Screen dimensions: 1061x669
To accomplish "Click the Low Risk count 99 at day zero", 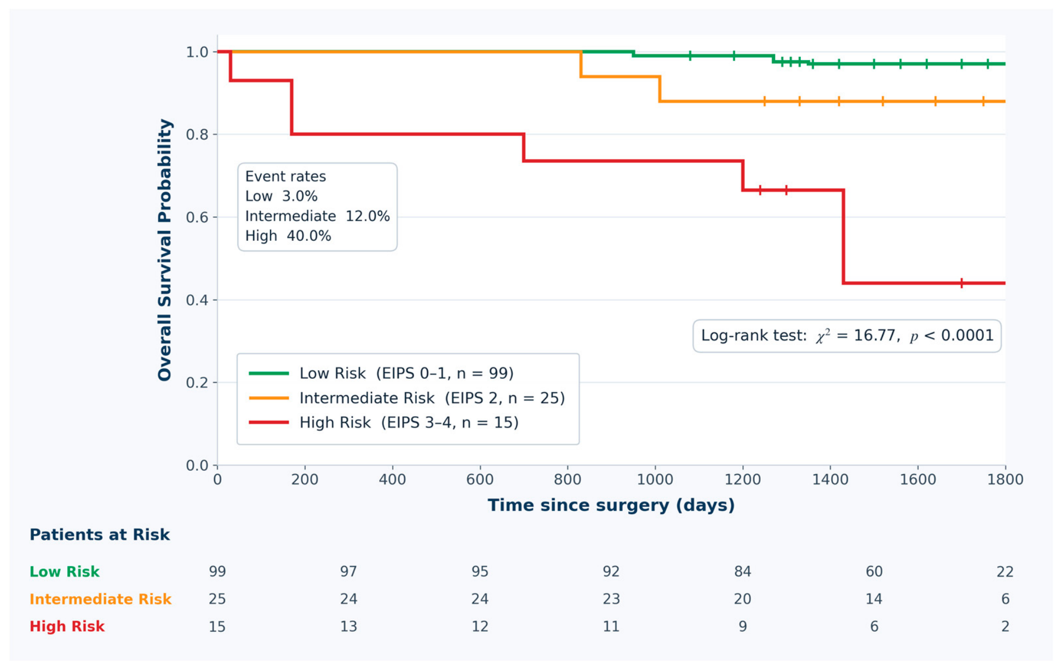I will (217, 572).
